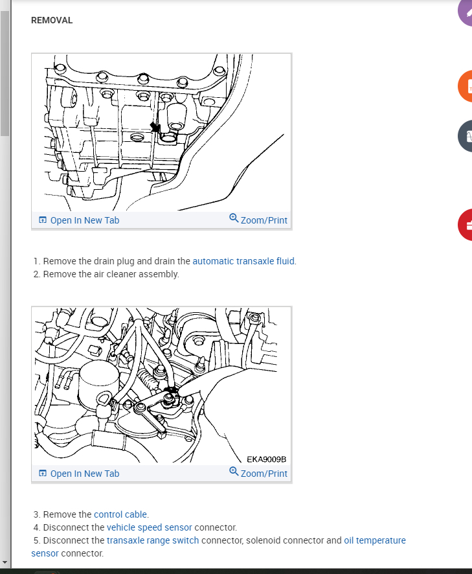The height and width of the screenshot is (574, 472).
Task: Click the new-tab icon under EKA9009B diagram
Action: (x=43, y=474)
